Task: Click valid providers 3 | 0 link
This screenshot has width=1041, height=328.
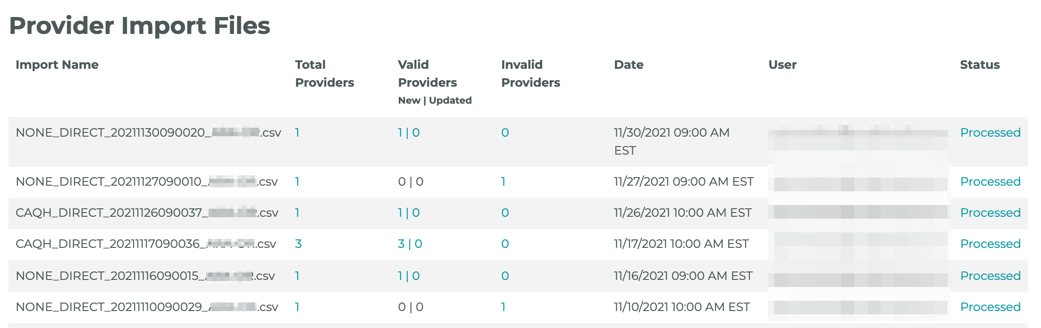Action: [x=410, y=244]
